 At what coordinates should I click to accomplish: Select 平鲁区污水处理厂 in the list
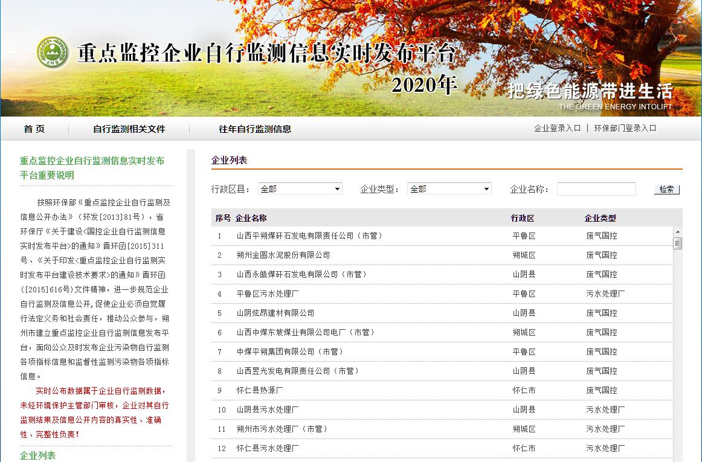[268, 294]
